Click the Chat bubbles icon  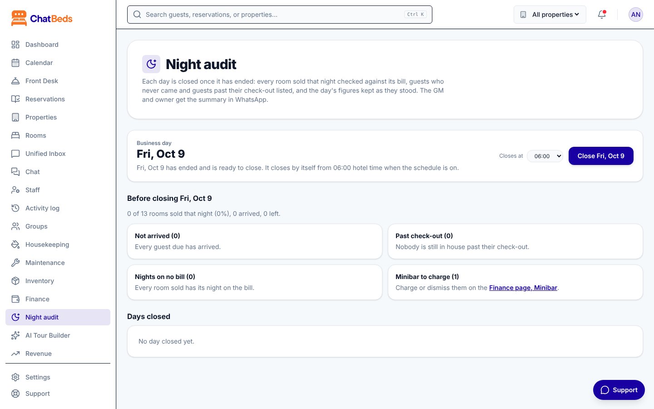(x=15, y=172)
